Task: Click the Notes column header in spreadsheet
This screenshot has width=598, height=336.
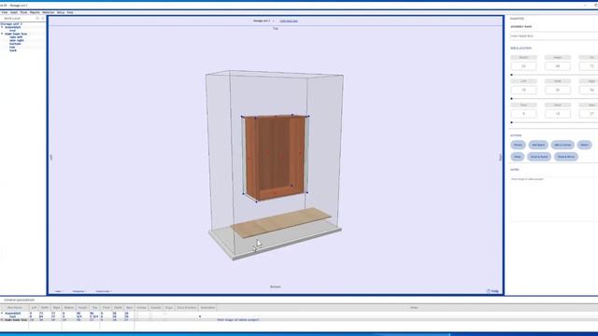Action: click(x=414, y=307)
